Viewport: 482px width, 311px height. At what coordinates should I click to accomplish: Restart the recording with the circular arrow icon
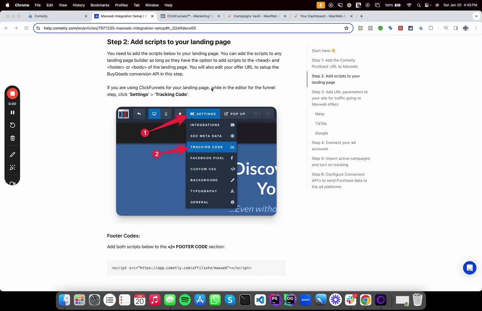(x=12, y=125)
